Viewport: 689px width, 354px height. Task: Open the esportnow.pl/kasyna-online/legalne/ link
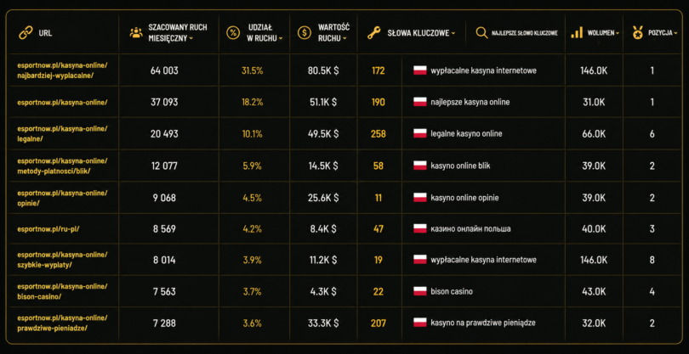click(62, 134)
